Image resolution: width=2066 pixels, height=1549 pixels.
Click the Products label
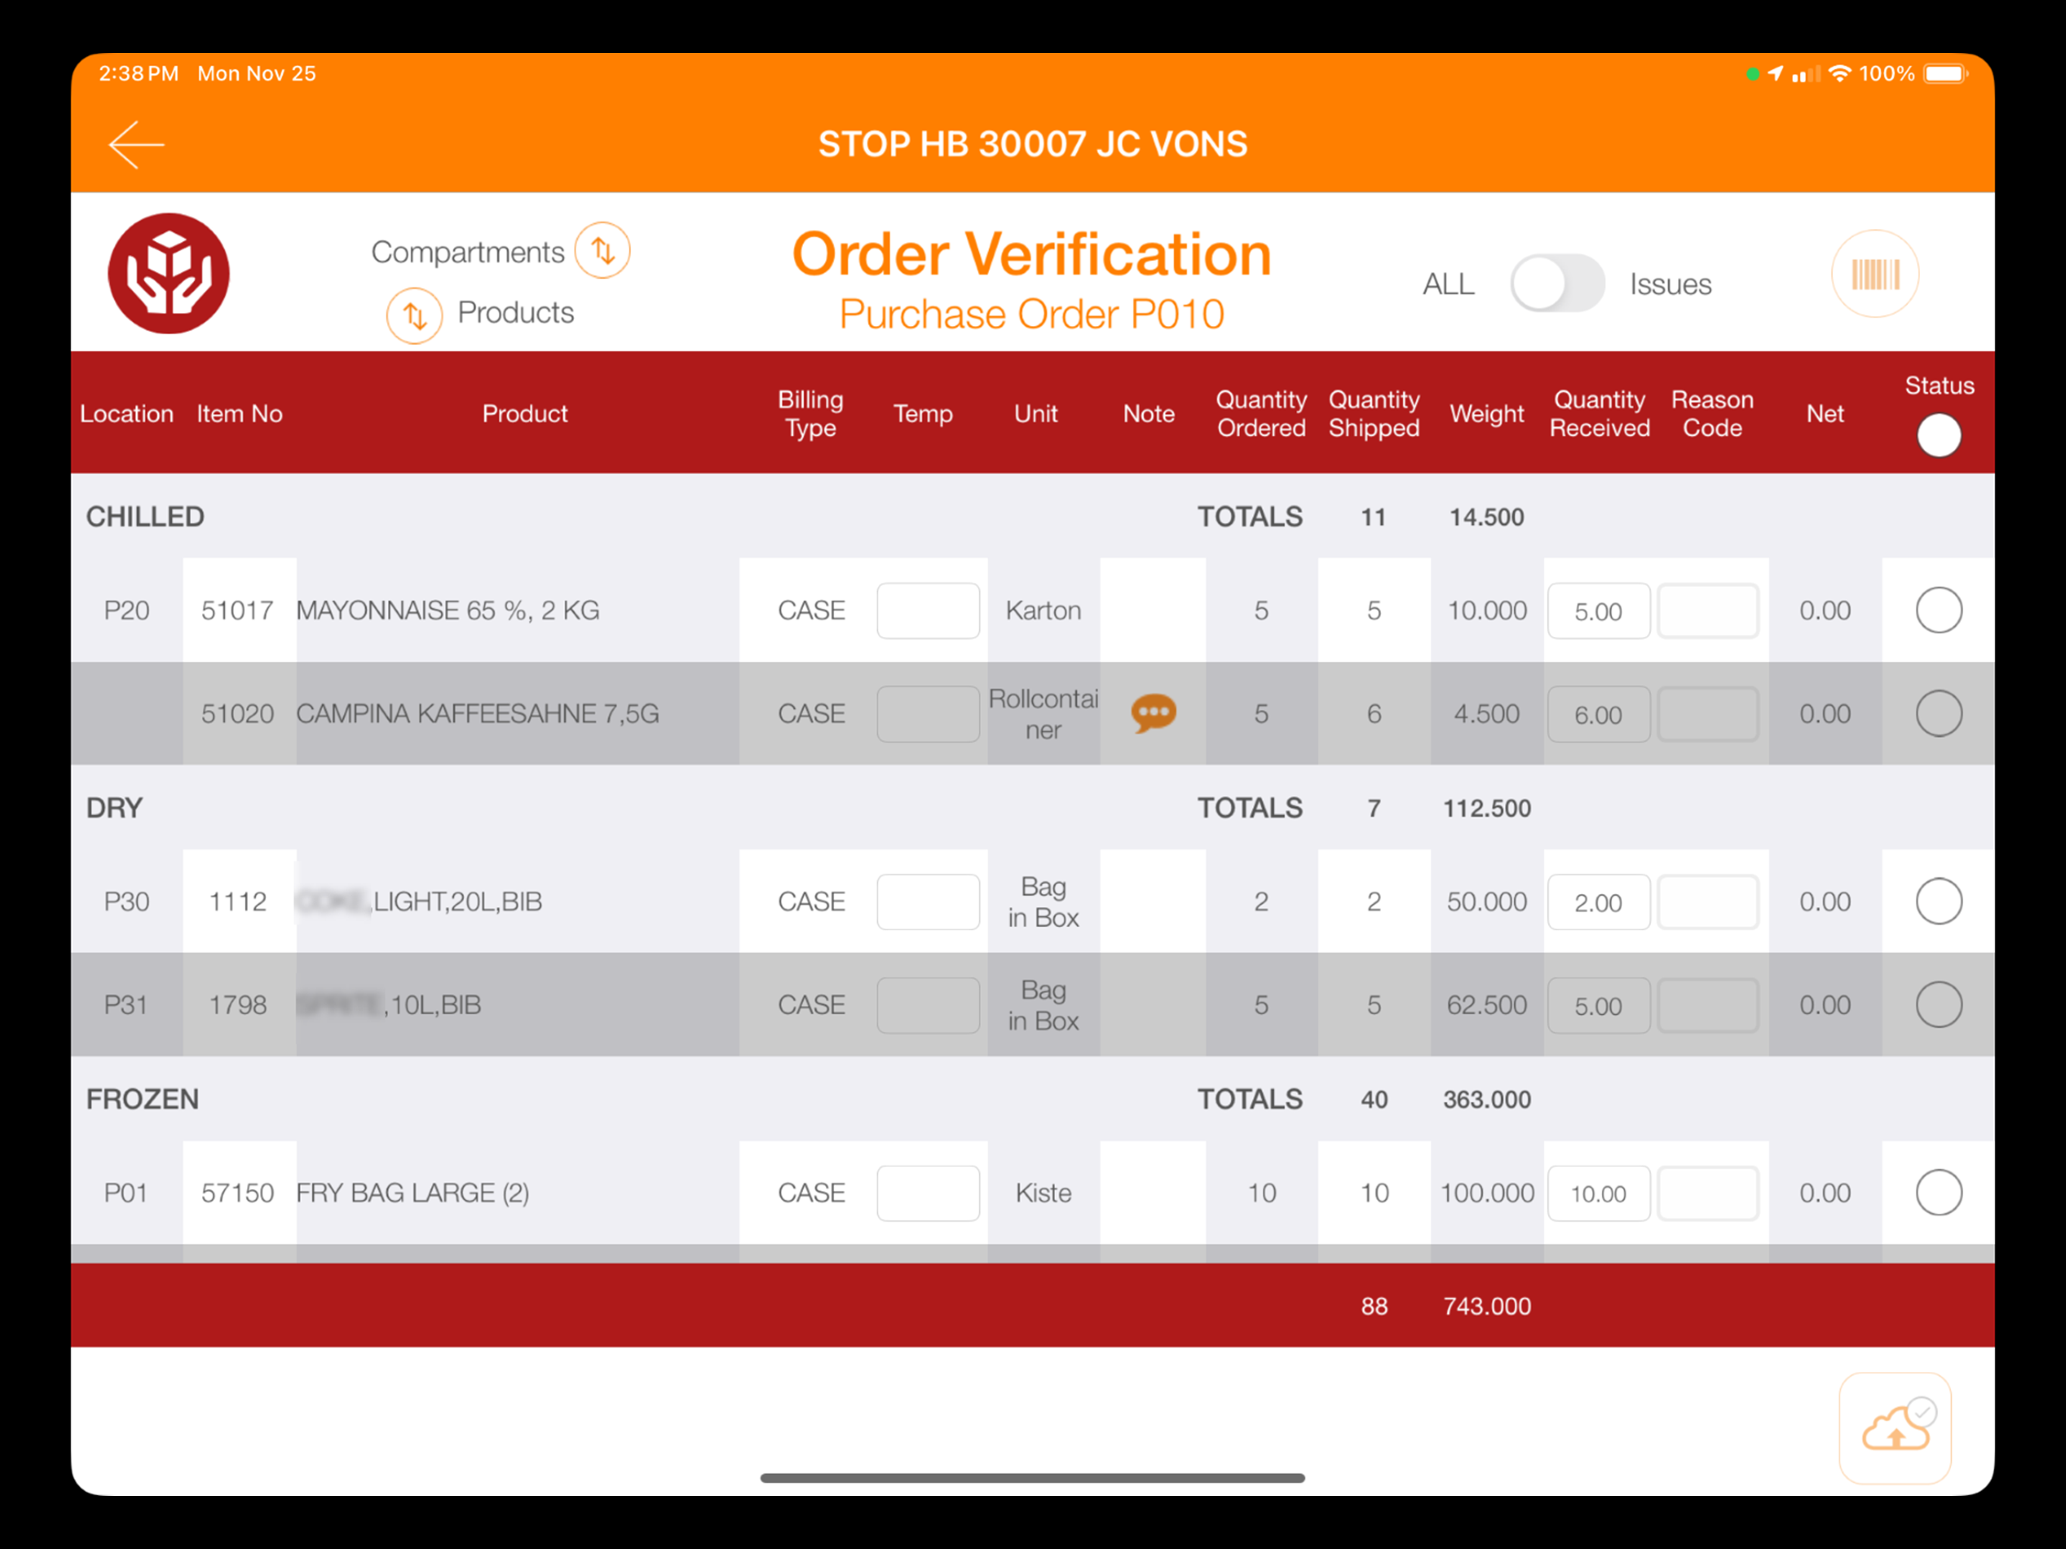pos(516,312)
